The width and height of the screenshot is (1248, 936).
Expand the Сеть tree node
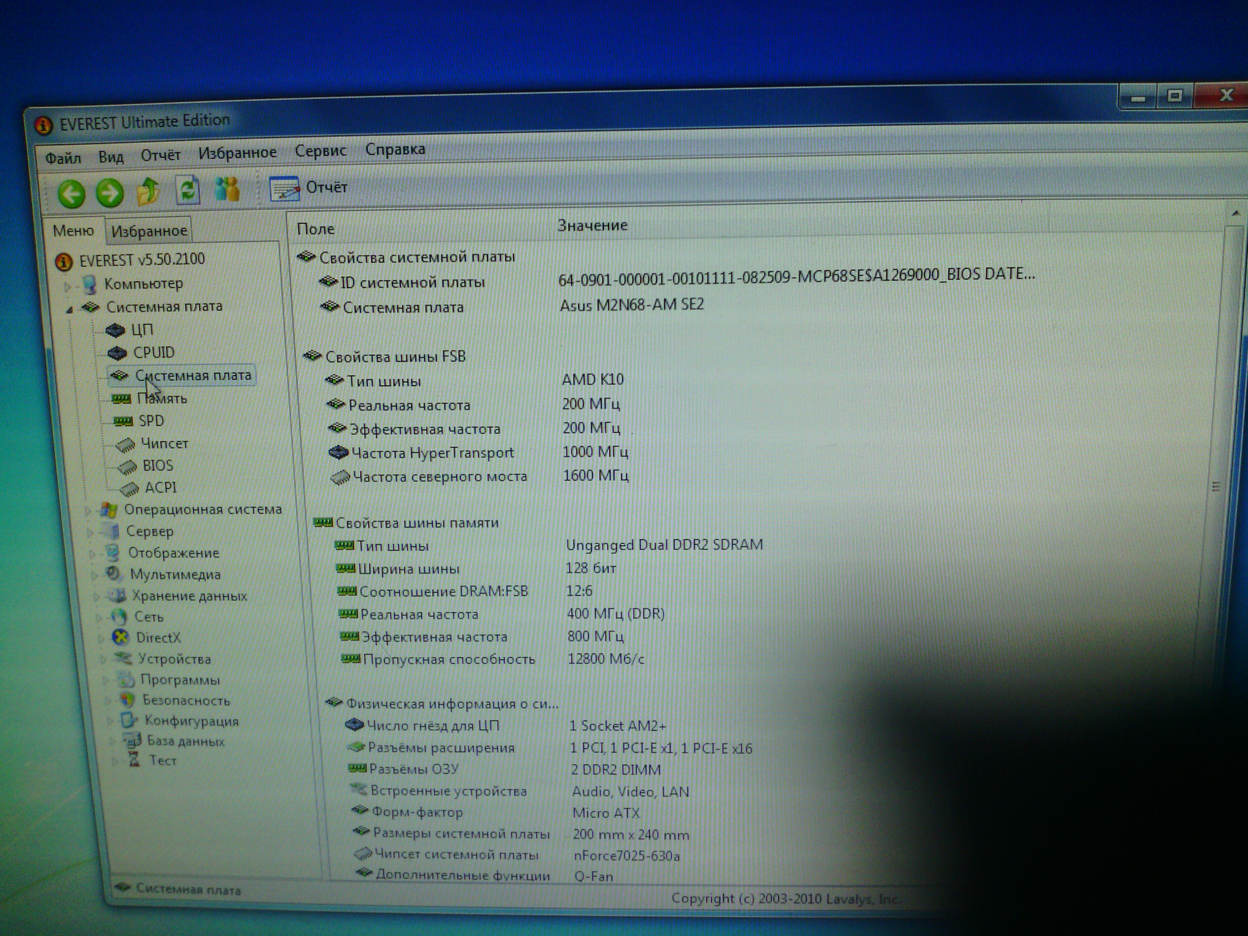(99, 618)
